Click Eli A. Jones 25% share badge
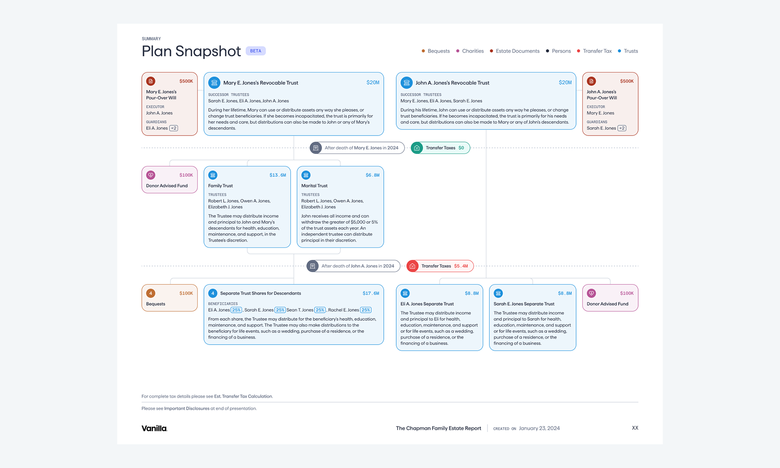 pyautogui.click(x=236, y=310)
